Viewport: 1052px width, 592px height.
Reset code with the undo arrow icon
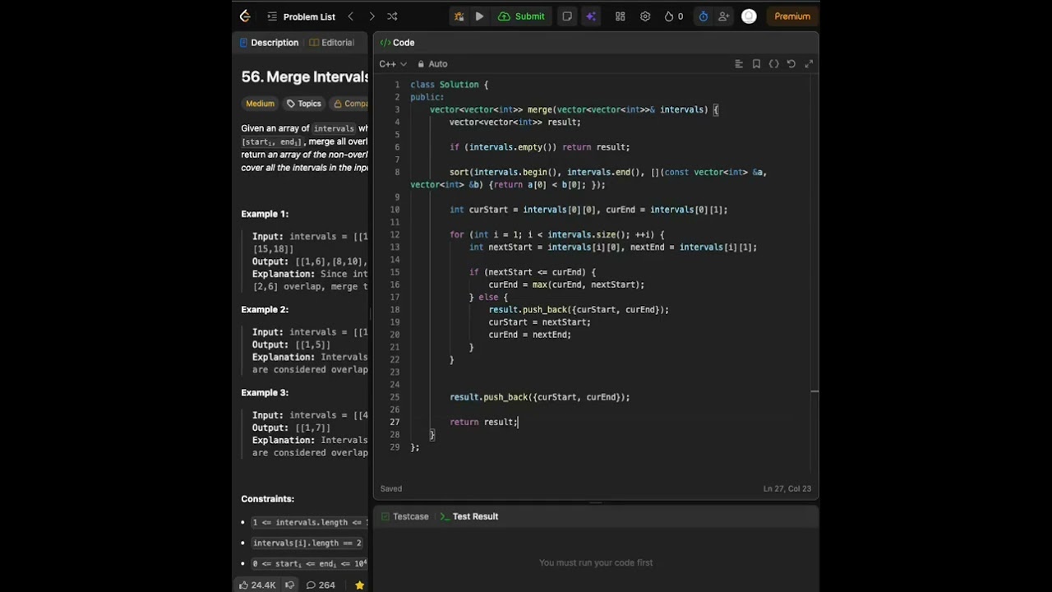coord(791,64)
